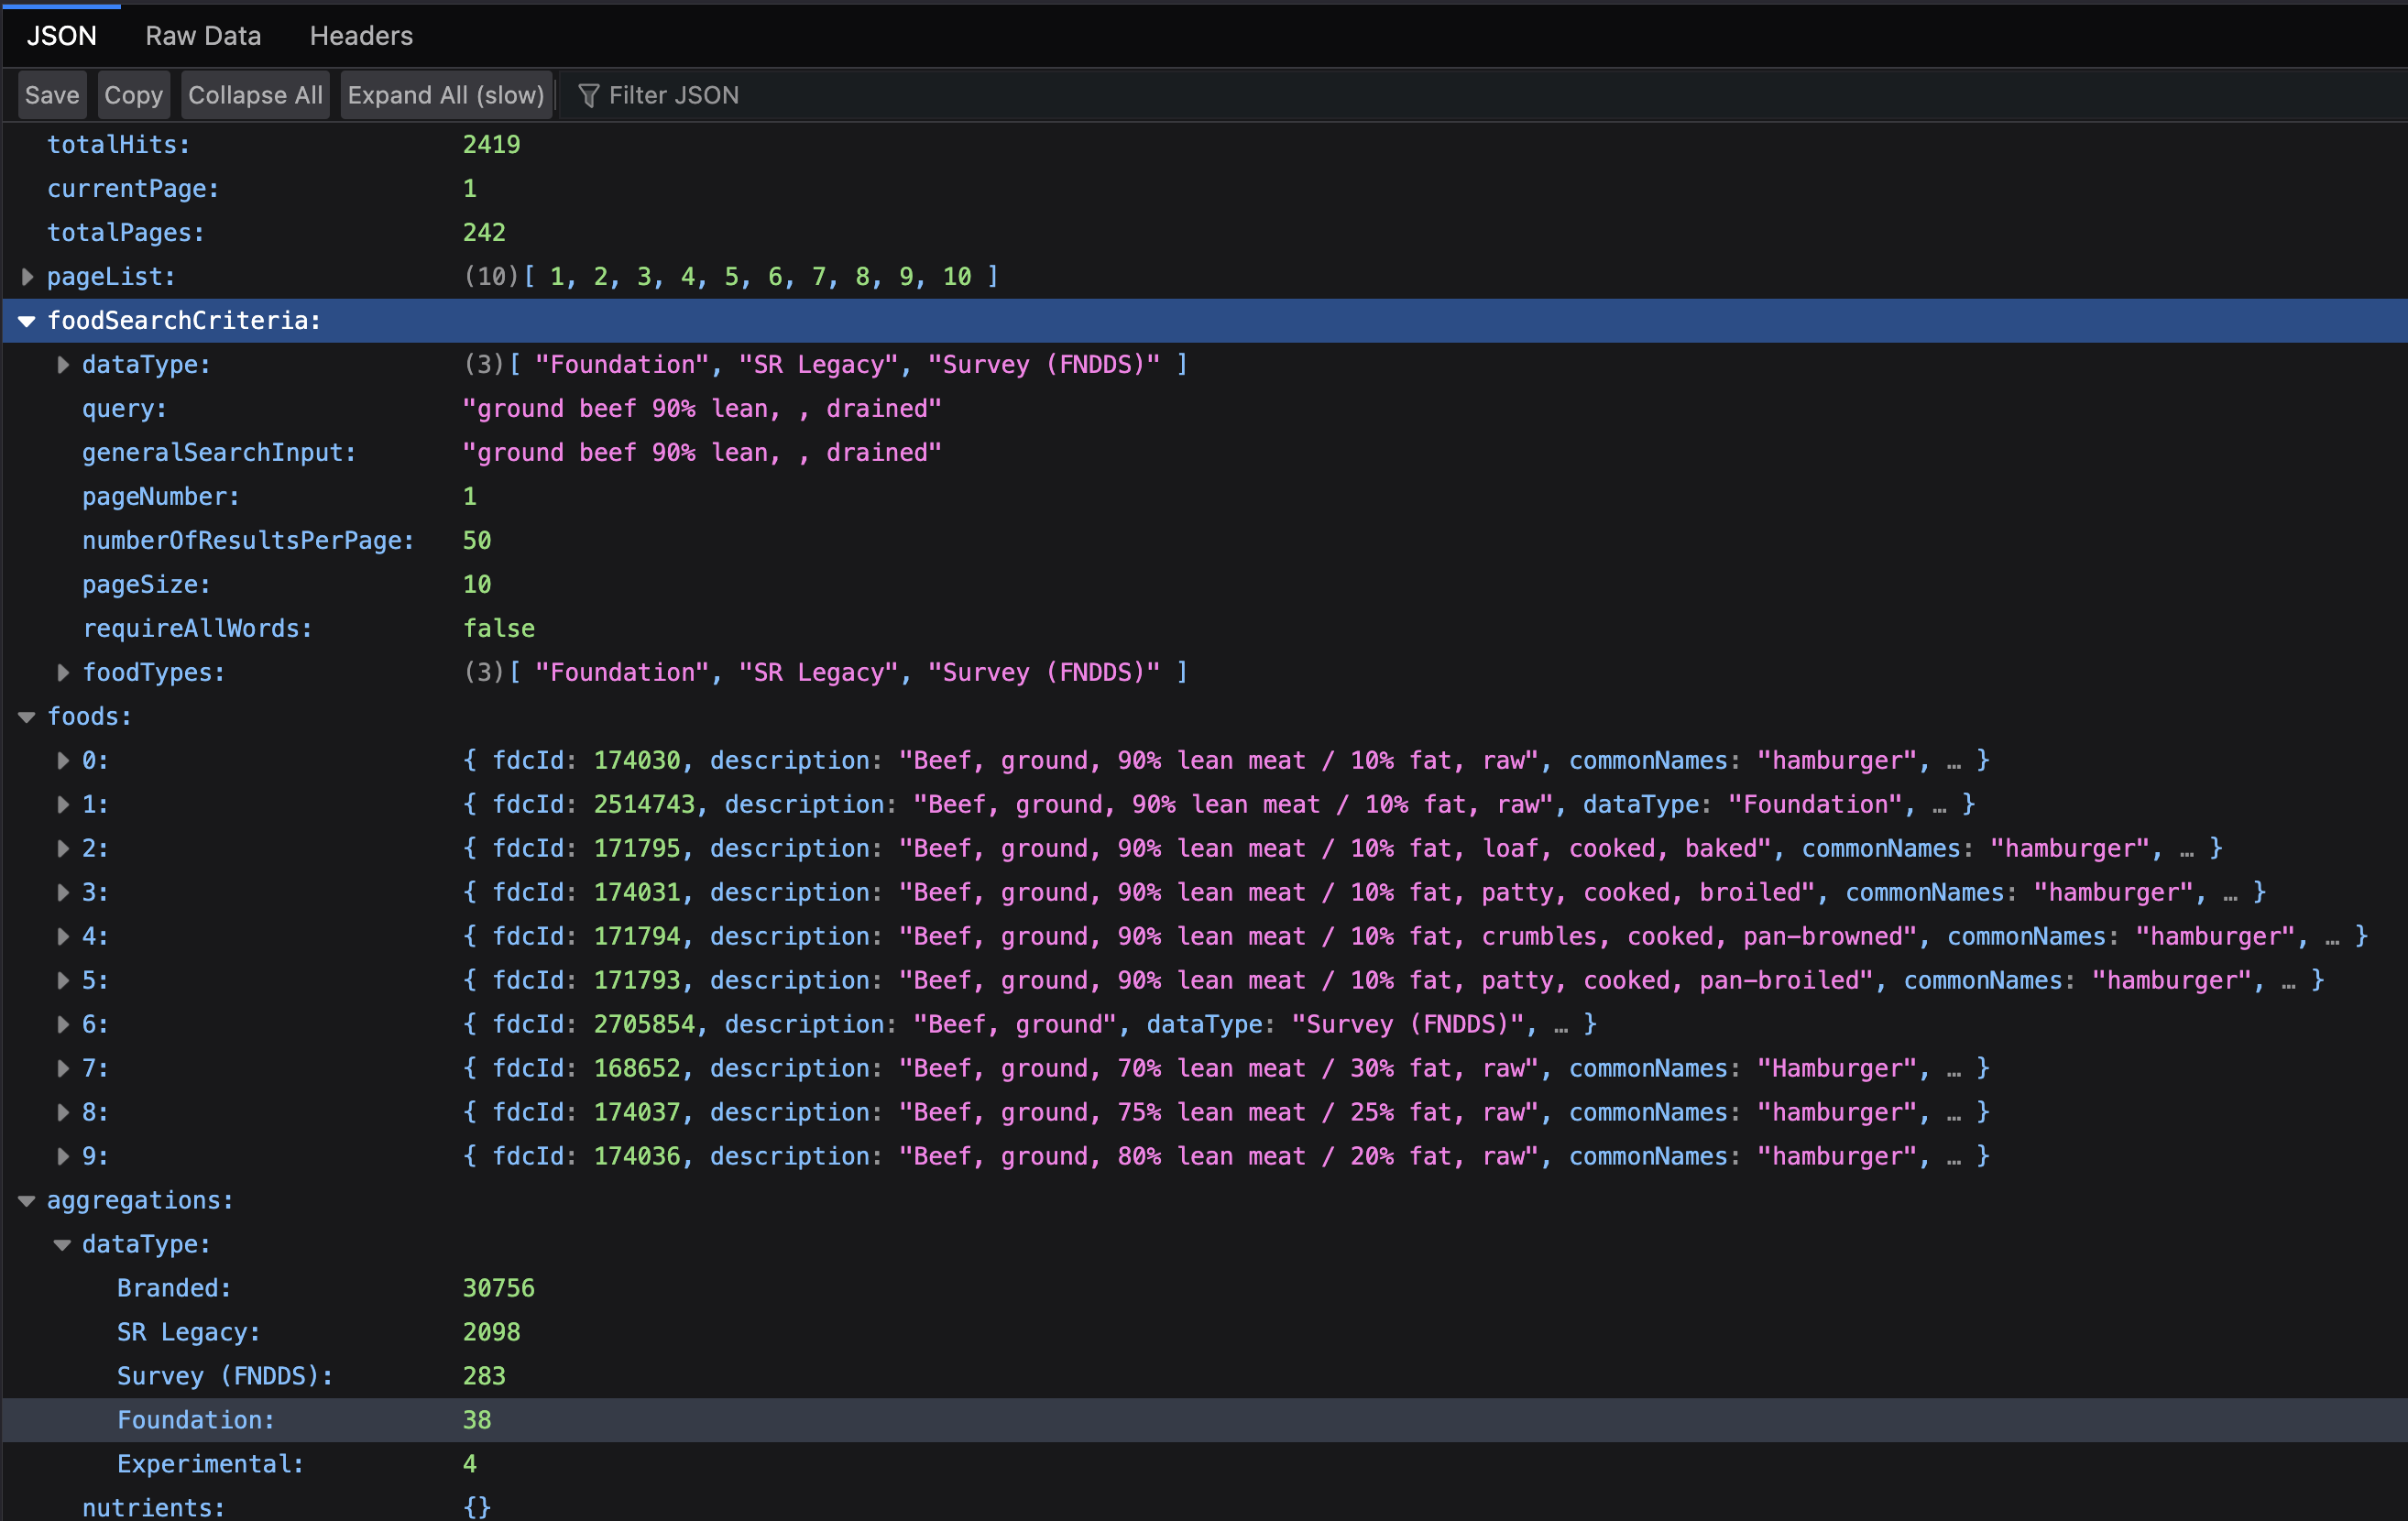This screenshot has height=1521, width=2408.
Task: Collapse the aggregations section
Action: pyautogui.click(x=27, y=1200)
